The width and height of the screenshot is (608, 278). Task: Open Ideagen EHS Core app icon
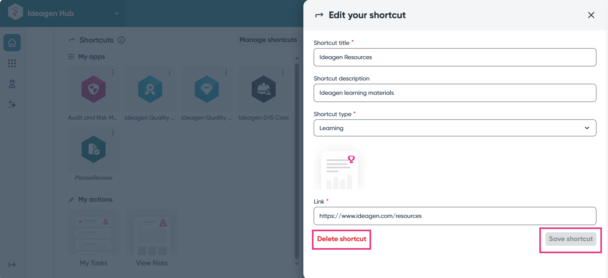click(x=264, y=89)
